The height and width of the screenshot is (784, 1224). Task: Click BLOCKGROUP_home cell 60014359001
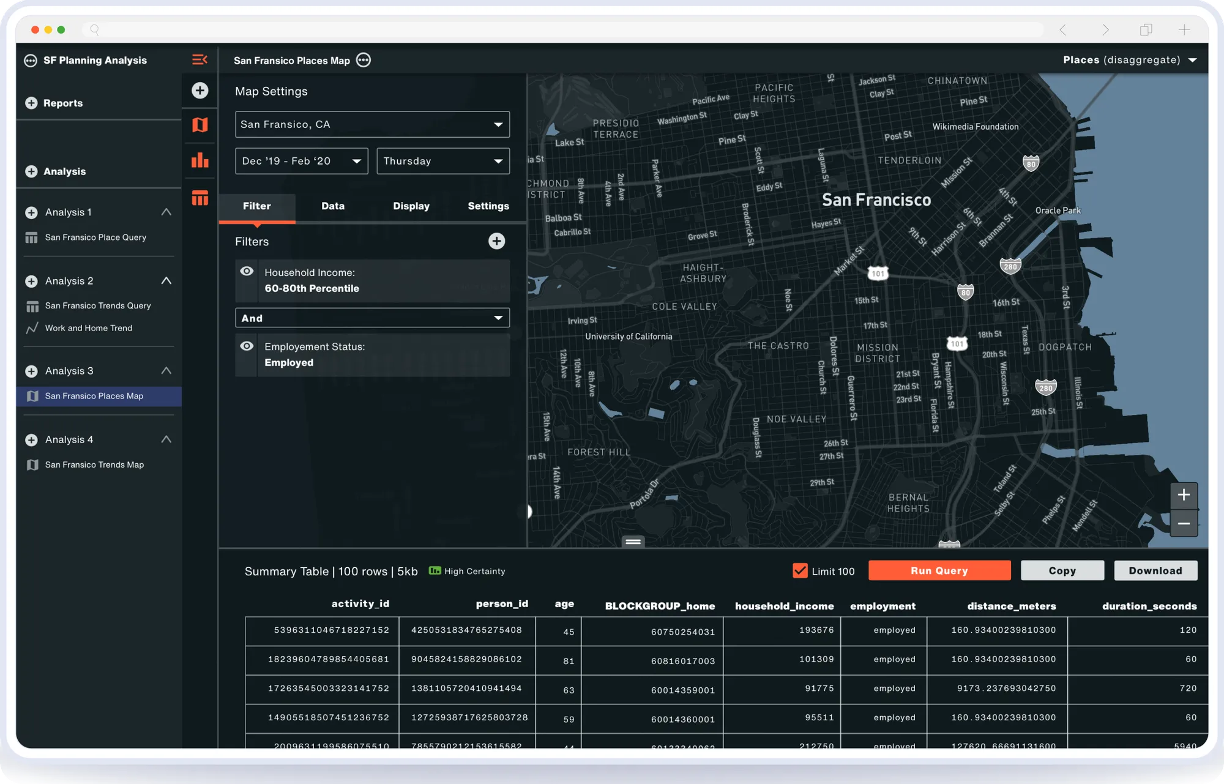point(652,690)
